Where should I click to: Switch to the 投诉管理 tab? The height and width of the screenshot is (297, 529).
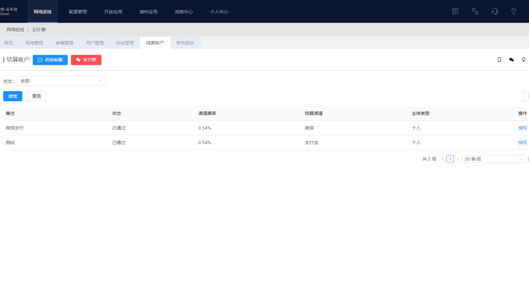125,43
